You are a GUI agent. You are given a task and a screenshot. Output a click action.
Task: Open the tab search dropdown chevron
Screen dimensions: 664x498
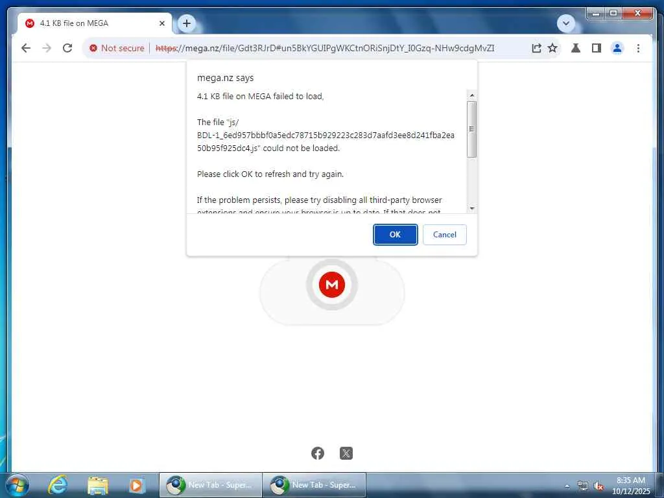565,23
